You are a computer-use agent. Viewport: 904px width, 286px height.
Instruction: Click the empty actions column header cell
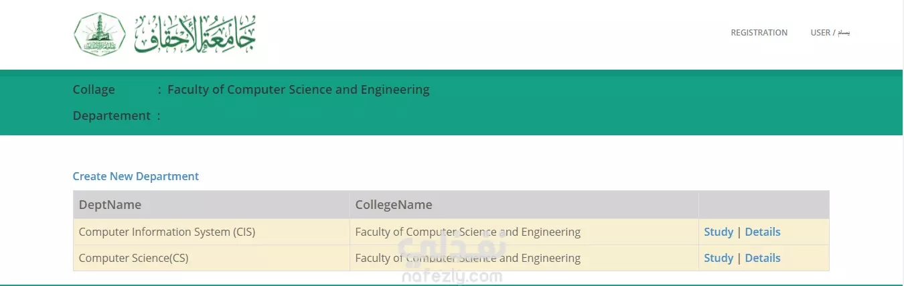pos(764,205)
